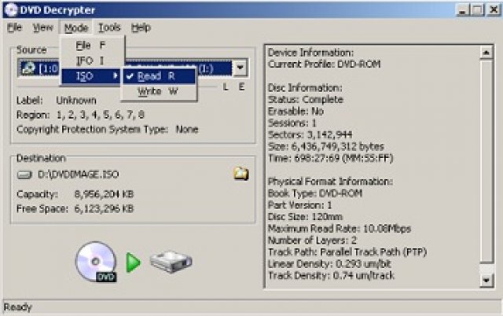Image resolution: width=503 pixels, height=316 pixels.
Task: Click the Track Path: Parallel Track Path line
Action: 347,252
